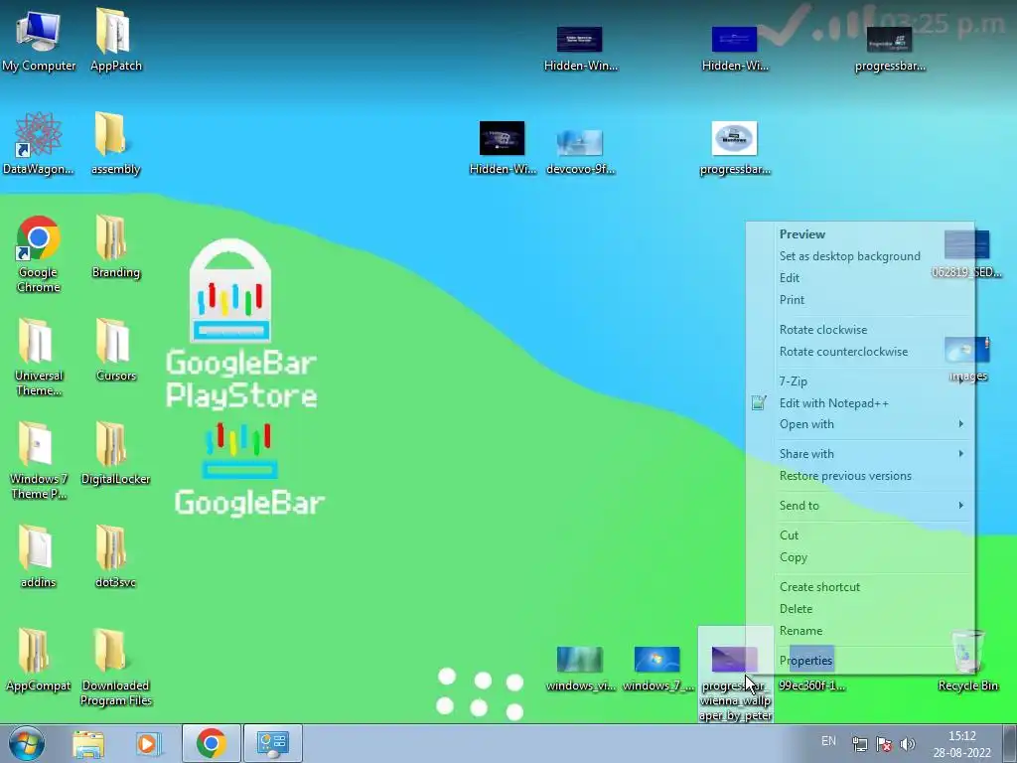Expand the Open with submenu
1017x763 pixels.
point(860,424)
